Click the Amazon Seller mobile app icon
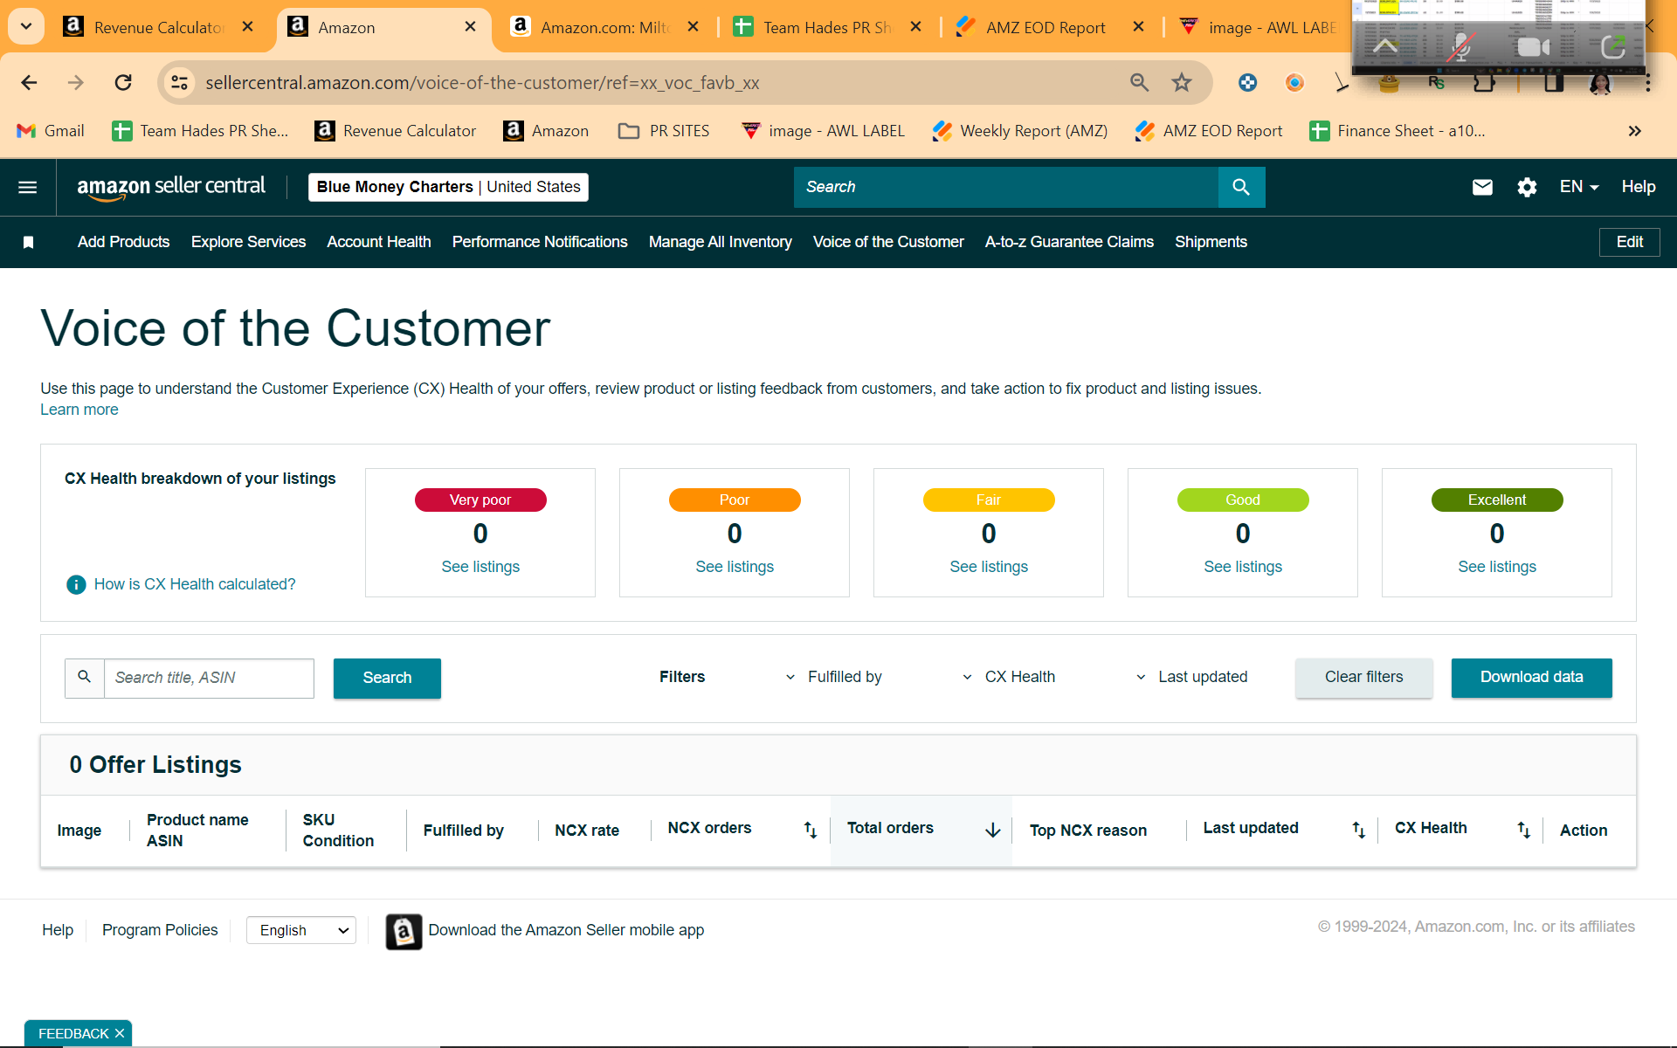The height and width of the screenshot is (1048, 1677). pos(404,931)
